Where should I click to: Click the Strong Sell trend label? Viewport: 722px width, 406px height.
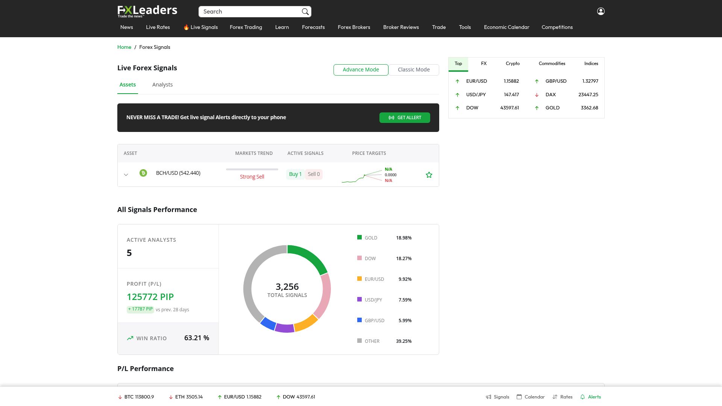click(252, 177)
